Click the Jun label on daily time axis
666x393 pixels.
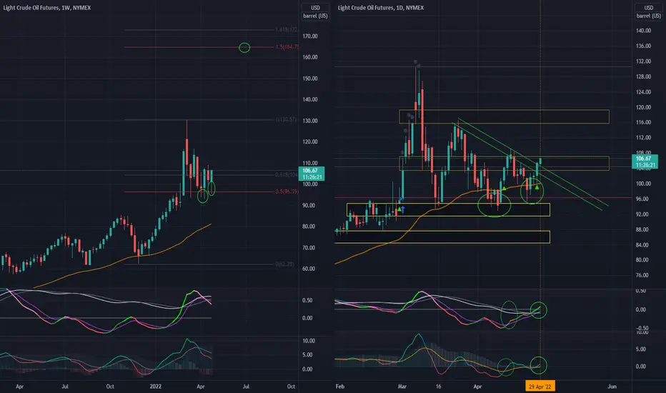coord(612,386)
